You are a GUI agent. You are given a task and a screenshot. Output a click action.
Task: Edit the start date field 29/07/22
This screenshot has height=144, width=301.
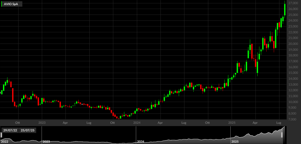pos(10,130)
